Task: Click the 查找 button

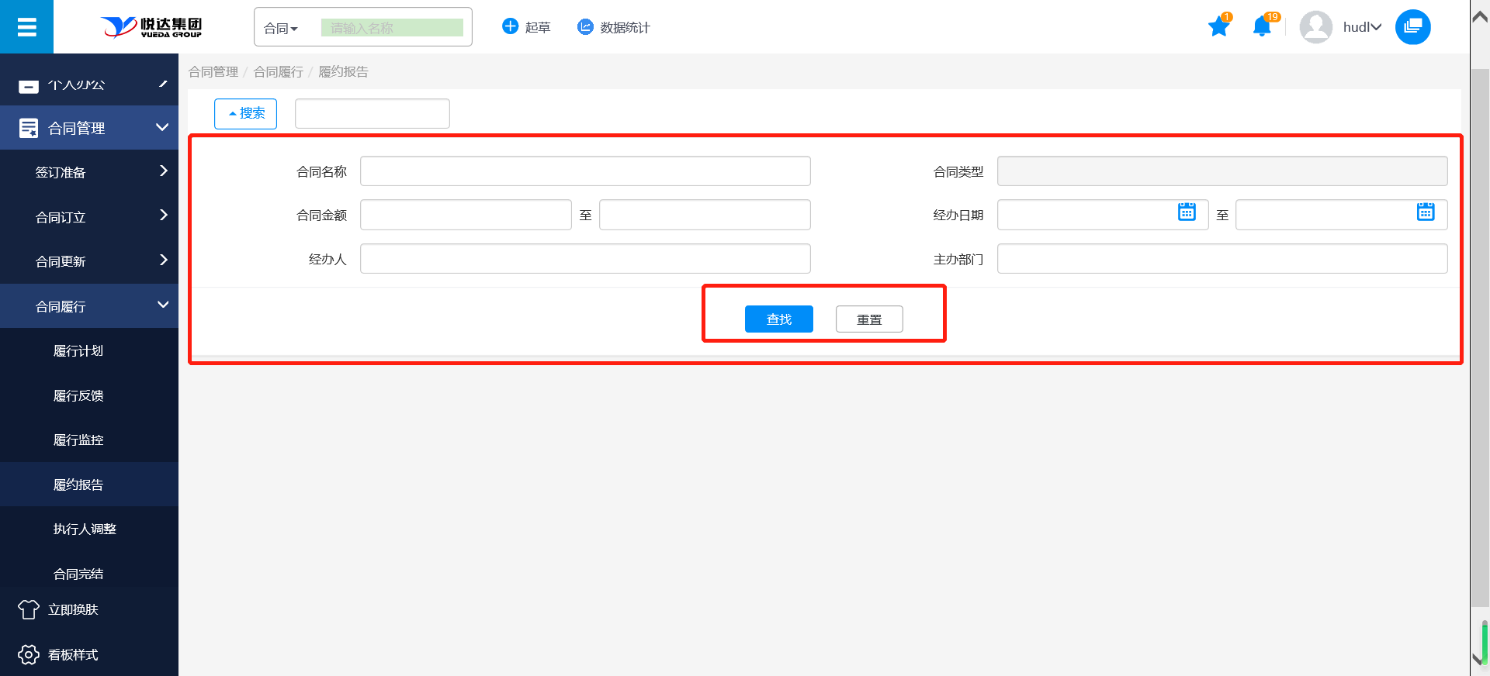Action: pyautogui.click(x=778, y=319)
